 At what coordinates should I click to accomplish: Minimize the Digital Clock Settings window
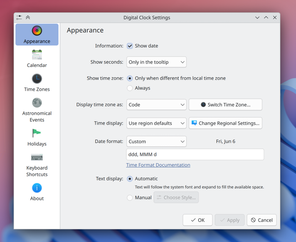click(257, 18)
